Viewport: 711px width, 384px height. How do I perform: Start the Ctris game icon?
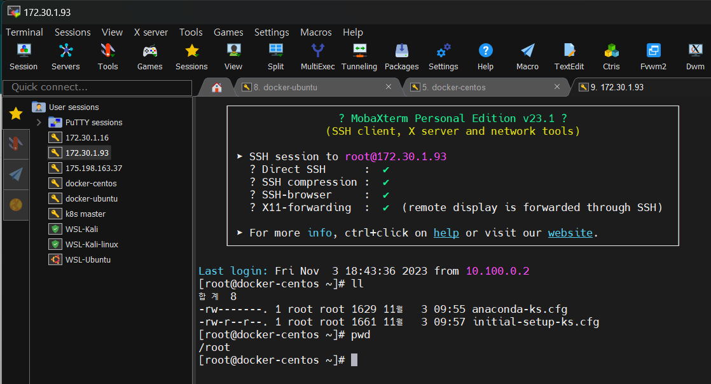(x=611, y=57)
